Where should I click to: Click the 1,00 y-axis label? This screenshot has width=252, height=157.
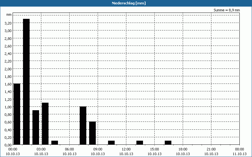tap(8, 107)
